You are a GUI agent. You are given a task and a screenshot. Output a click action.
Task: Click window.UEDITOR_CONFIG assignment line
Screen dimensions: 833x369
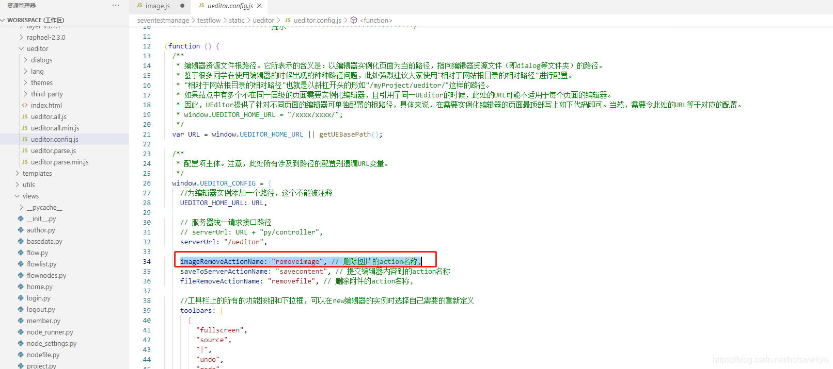click(222, 183)
